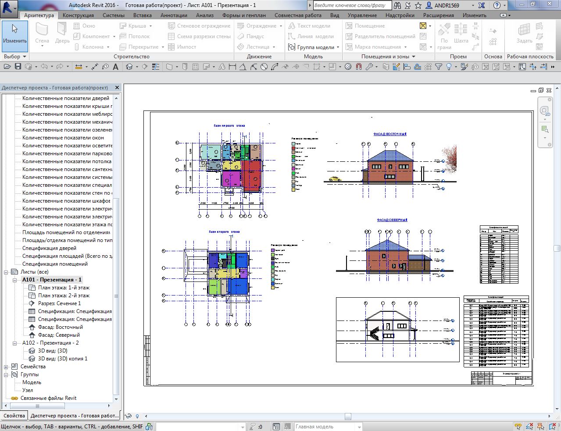Click the default 3D view house icon
The image size is (561, 431).
129,67
